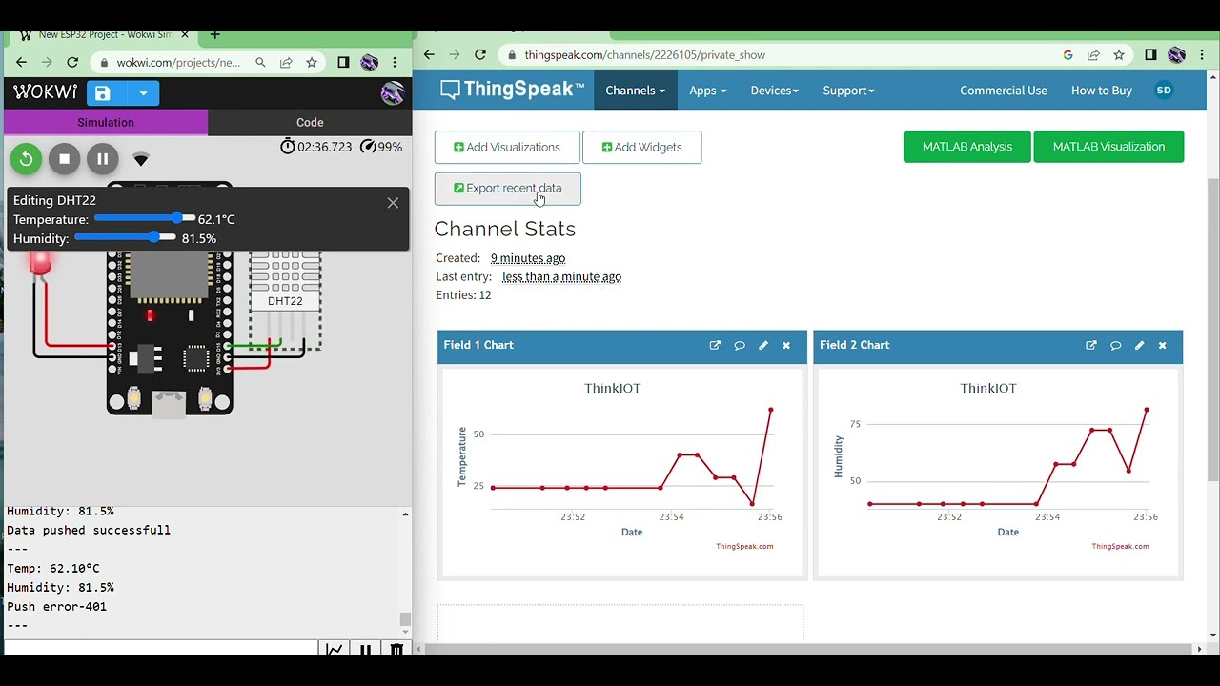Clear the serial monitor with trash icon
Image resolution: width=1220 pixels, height=686 pixels.
click(x=396, y=650)
